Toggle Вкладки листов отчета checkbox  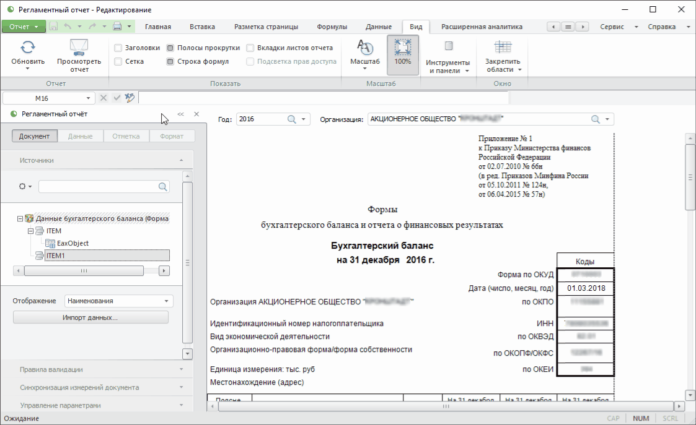tap(250, 48)
